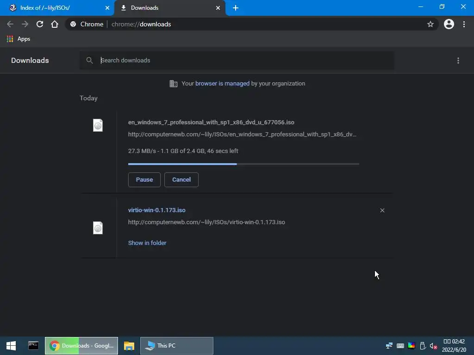Select the Downloads browser tab

click(169, 8)
